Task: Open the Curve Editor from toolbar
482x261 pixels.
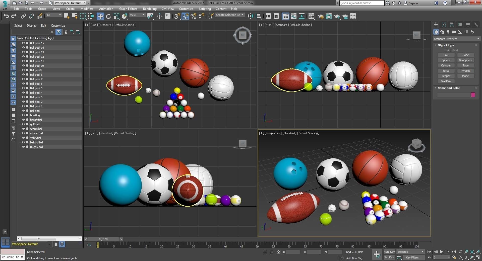Action: coord(294,16)
